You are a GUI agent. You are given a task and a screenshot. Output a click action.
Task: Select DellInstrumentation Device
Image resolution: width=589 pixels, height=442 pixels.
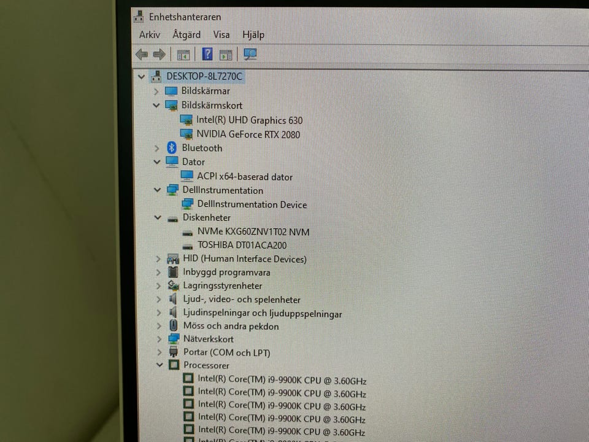tap(252, 204)
